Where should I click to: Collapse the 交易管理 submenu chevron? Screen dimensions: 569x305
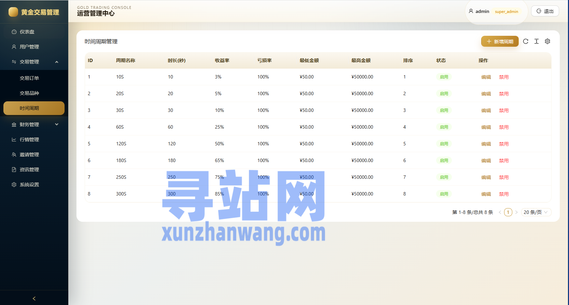click(x=57, y=62)
